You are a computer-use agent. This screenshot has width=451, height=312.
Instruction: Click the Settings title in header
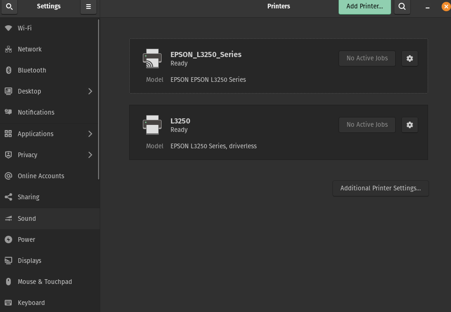49,7
